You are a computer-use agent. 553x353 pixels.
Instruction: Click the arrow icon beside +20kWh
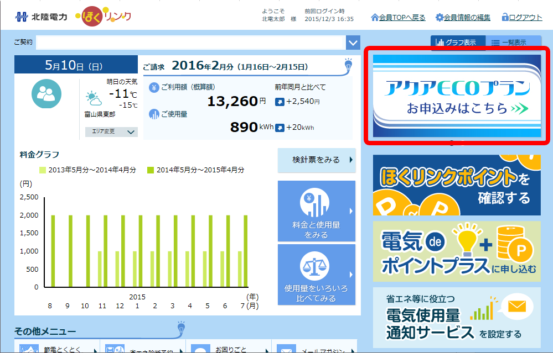click(280, 128)
